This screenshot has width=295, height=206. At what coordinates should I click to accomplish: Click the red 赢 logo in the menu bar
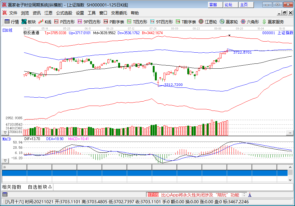pyautogui.click(x=5, y=13)
